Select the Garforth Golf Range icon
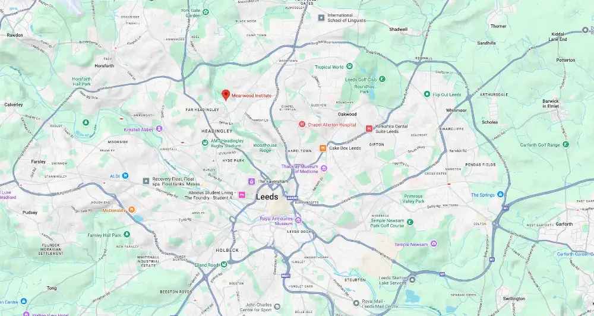This screenshot has height=316, width=594. coord(565,144)
